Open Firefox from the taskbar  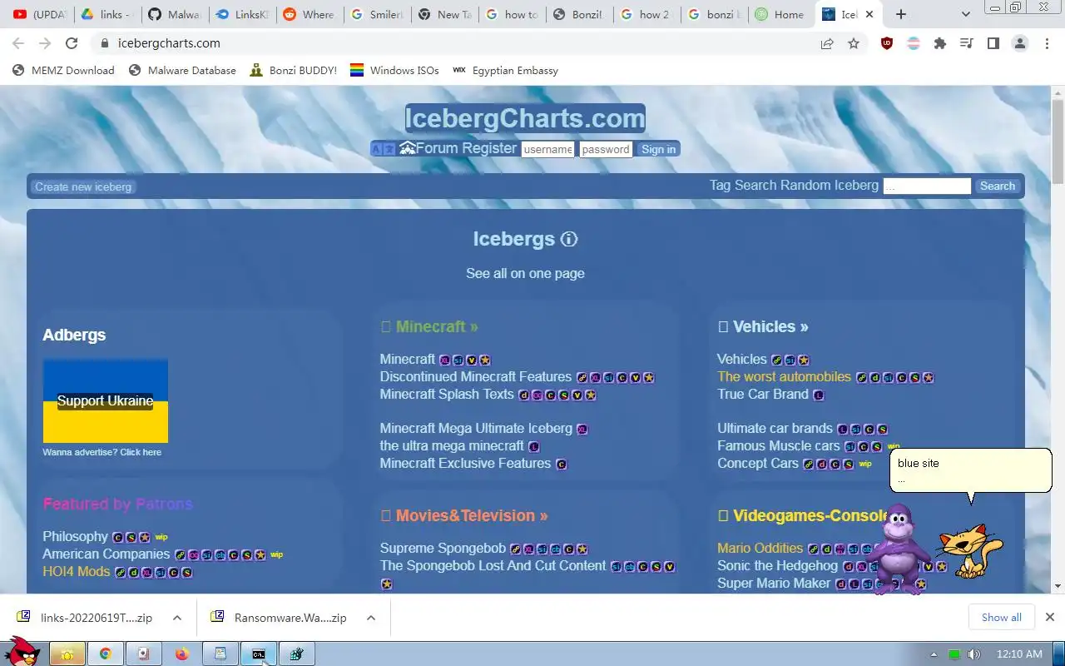[x=182, y=654]
